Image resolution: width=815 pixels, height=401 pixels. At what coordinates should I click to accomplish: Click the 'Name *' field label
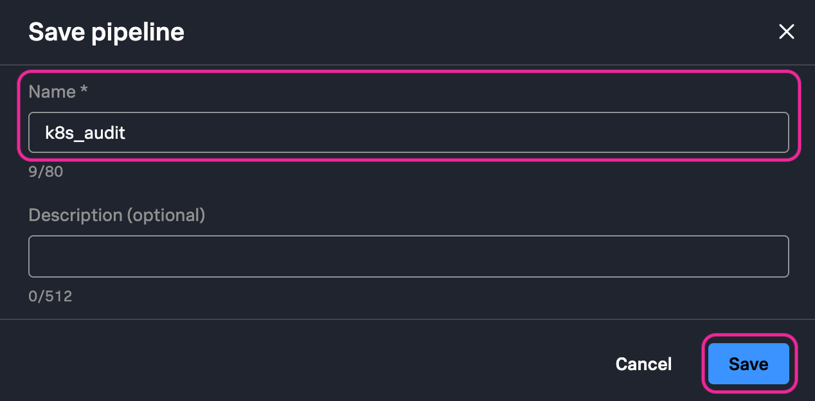(58, 92)
